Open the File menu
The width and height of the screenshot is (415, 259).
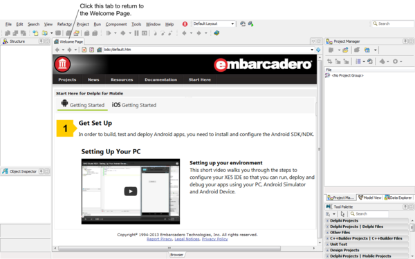pyautogui.click(x=8, y=24)
